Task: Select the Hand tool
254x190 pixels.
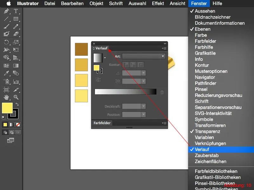Action: coord(6,97)
